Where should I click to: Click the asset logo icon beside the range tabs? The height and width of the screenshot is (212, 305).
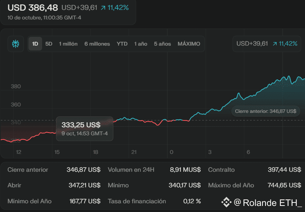coord(16,44)
